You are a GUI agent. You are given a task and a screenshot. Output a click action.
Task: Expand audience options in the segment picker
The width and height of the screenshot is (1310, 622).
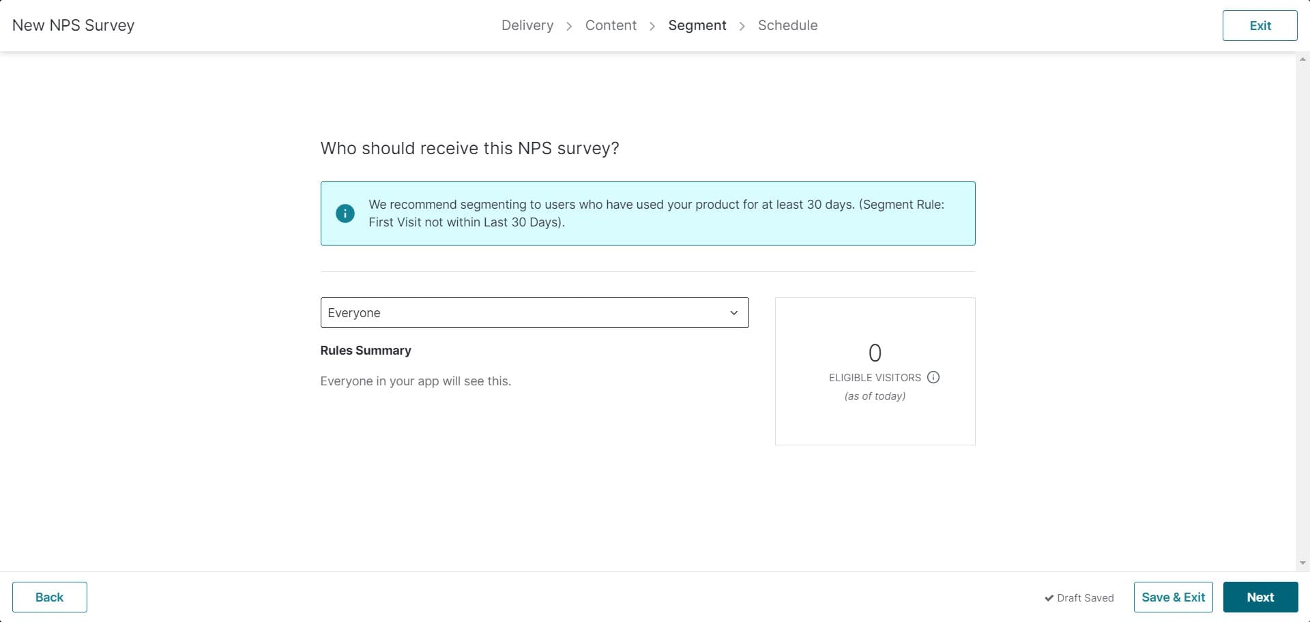[534, 312]
